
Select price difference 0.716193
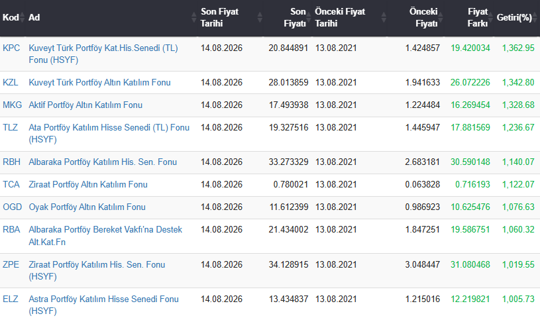(x=472, y=184)
